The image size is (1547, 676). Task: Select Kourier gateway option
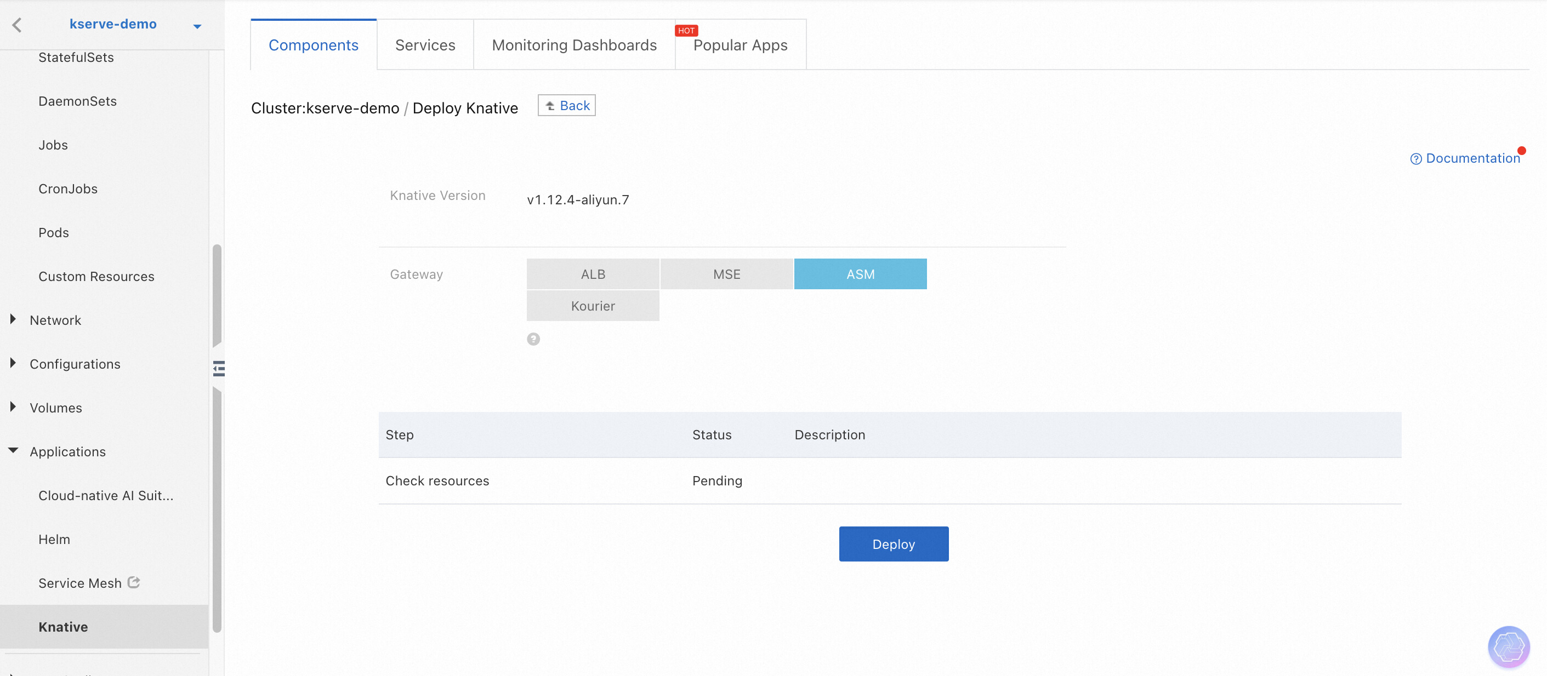pyautogui.click(x=593, y=306)
